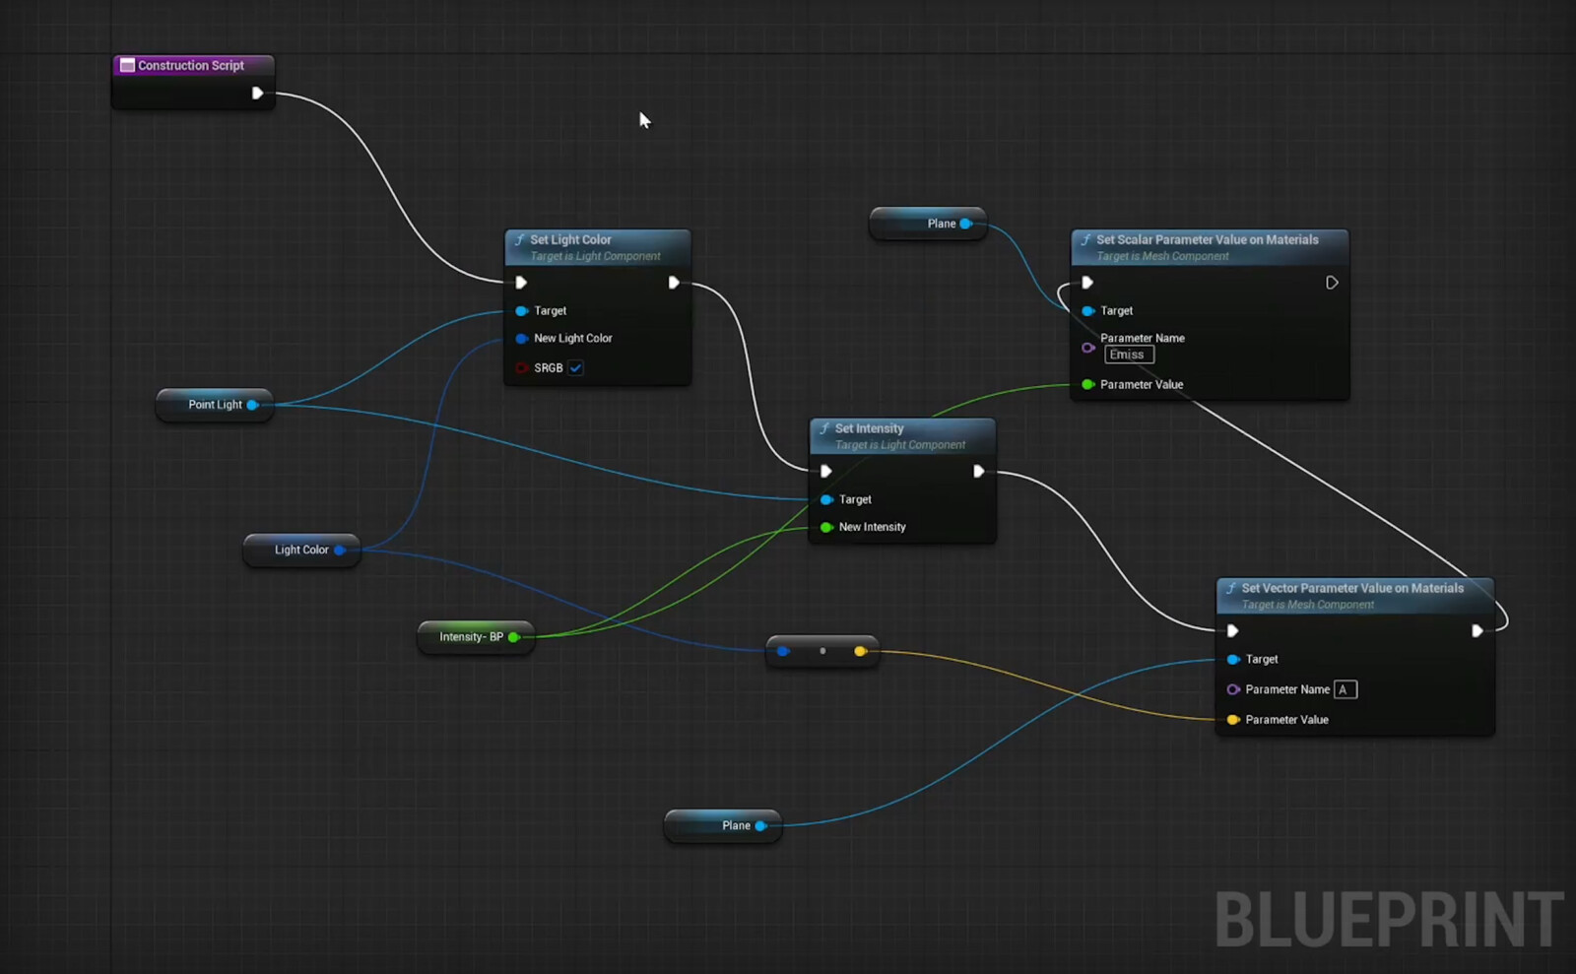Click the New Intensity pin on Set Intensity
The image size is (1576, 974).
(825, 527)
